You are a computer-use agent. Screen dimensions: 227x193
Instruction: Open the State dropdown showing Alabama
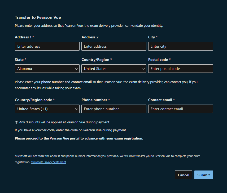click(x=47, y=69)
